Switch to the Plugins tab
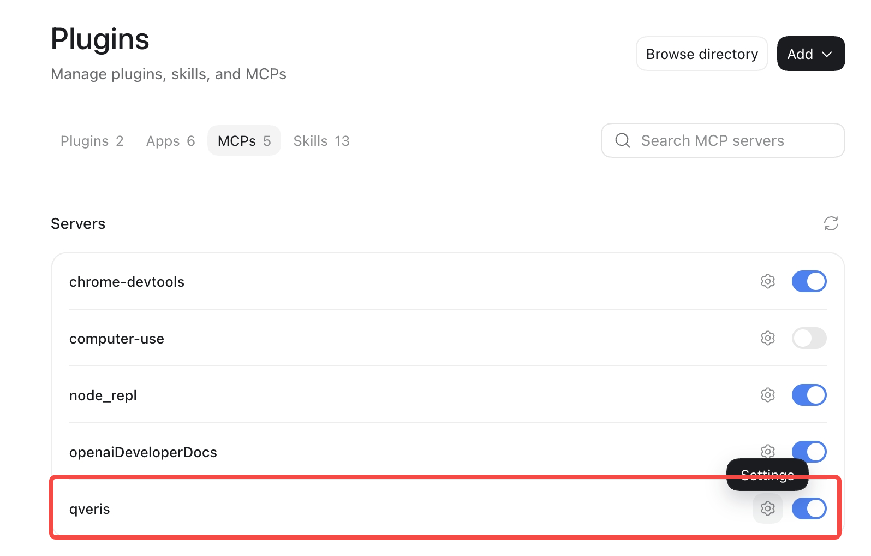This screenshot has width=871, height=556. tap(92, 141)
